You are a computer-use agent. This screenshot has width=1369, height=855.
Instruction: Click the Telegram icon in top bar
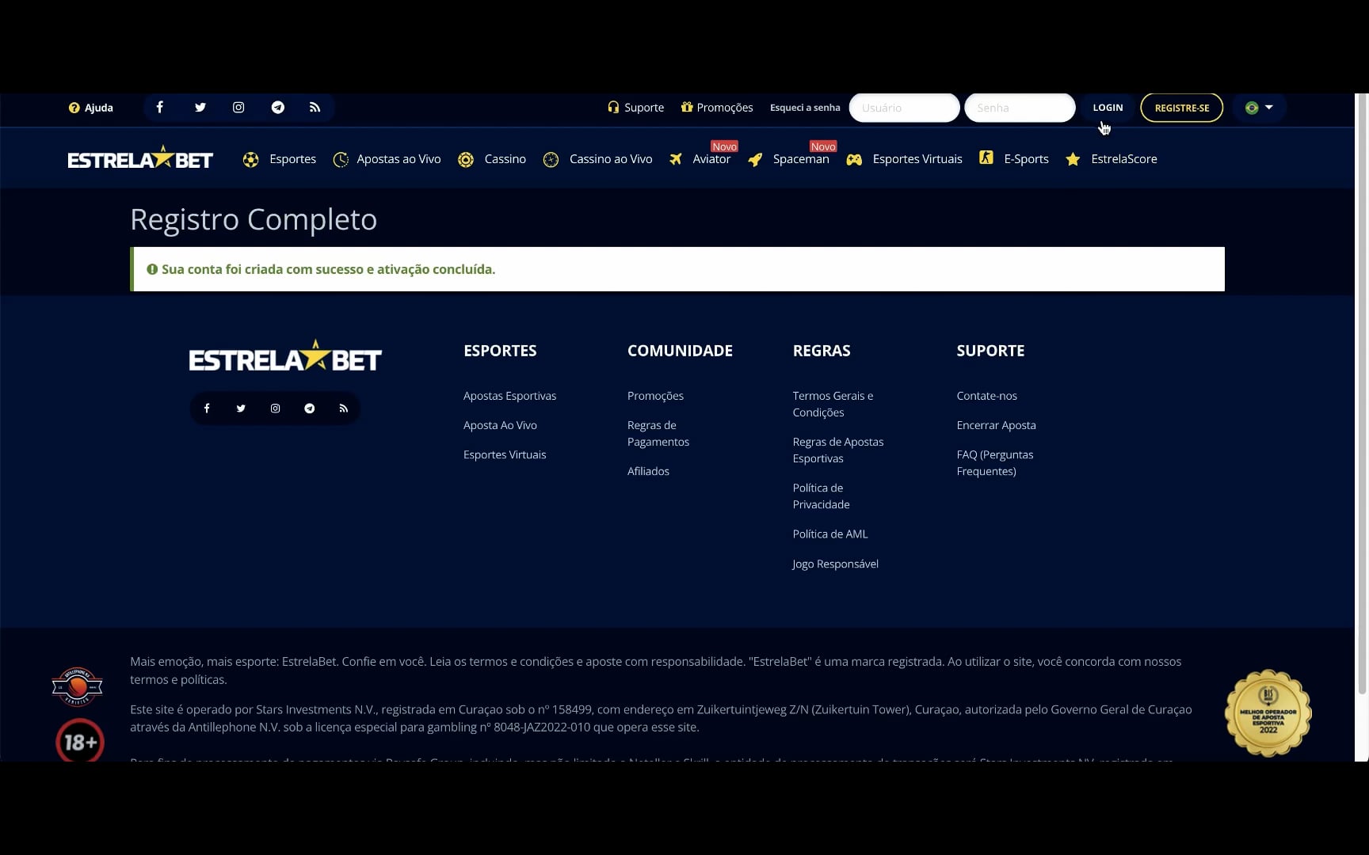click(x=278, y=108)
